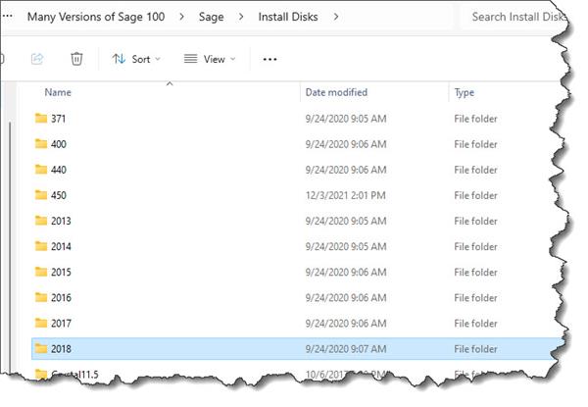Select the folder name 371
Viewport: 588px width, 407px height.
tap(58, 119)
